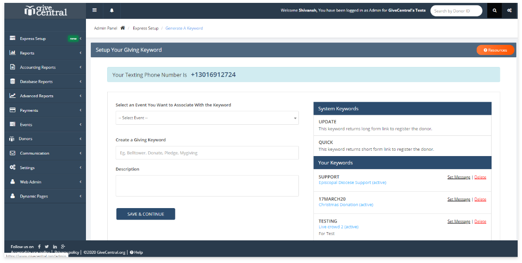Open the notifications bell icon
This screenshot has height=263, width=522.
point(112,10)
